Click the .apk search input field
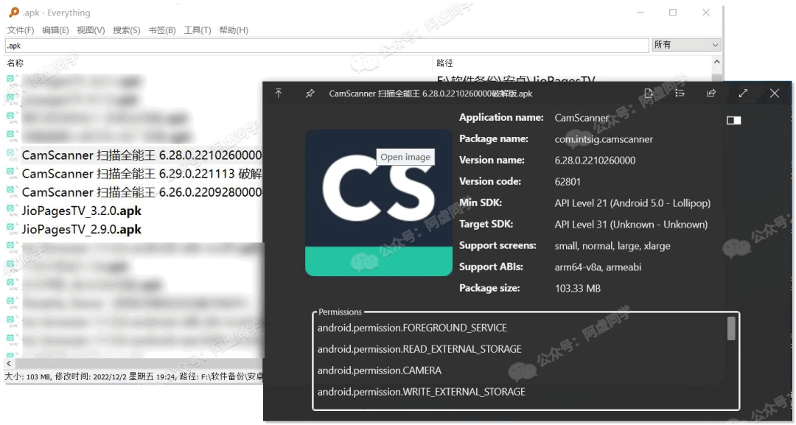Viewport: 796px width, 425px height. [x=327, y=46]
